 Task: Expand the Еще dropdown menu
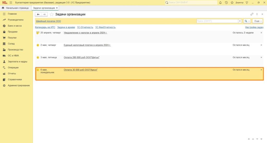pos(257,21)
